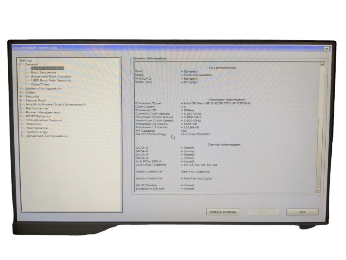Select the General tree item label
The width and height of the screenshot is (346, 260).
click(x=31, y=65)
